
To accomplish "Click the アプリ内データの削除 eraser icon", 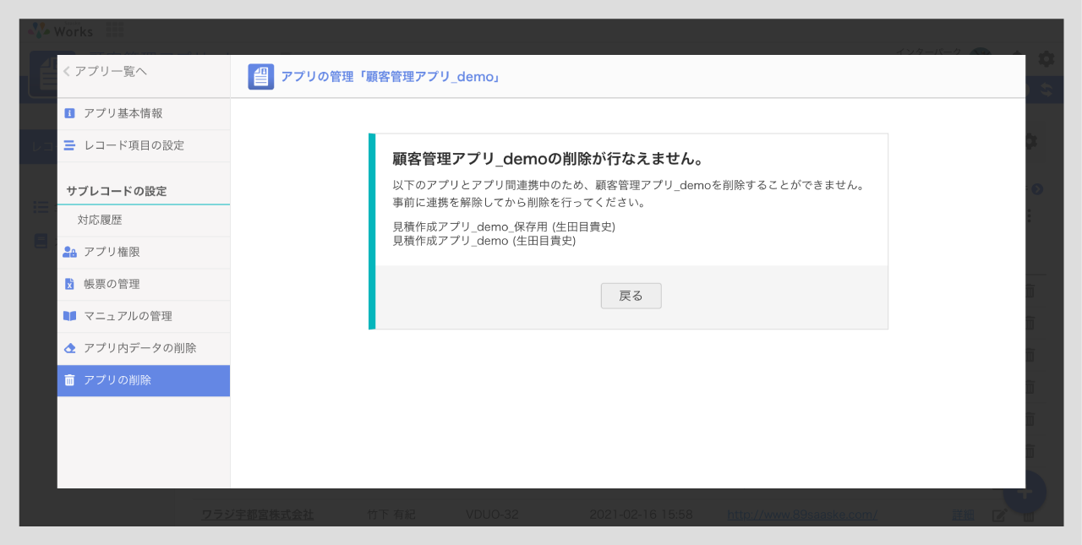I will (69, 348).
